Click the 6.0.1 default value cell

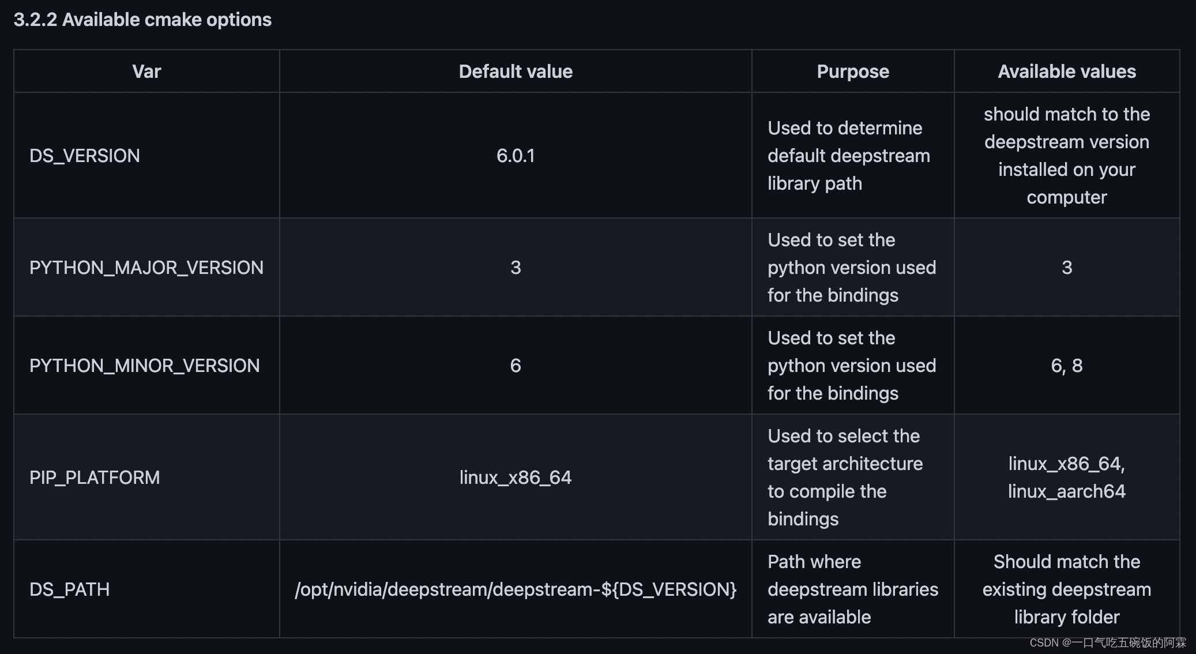(516, 156)
